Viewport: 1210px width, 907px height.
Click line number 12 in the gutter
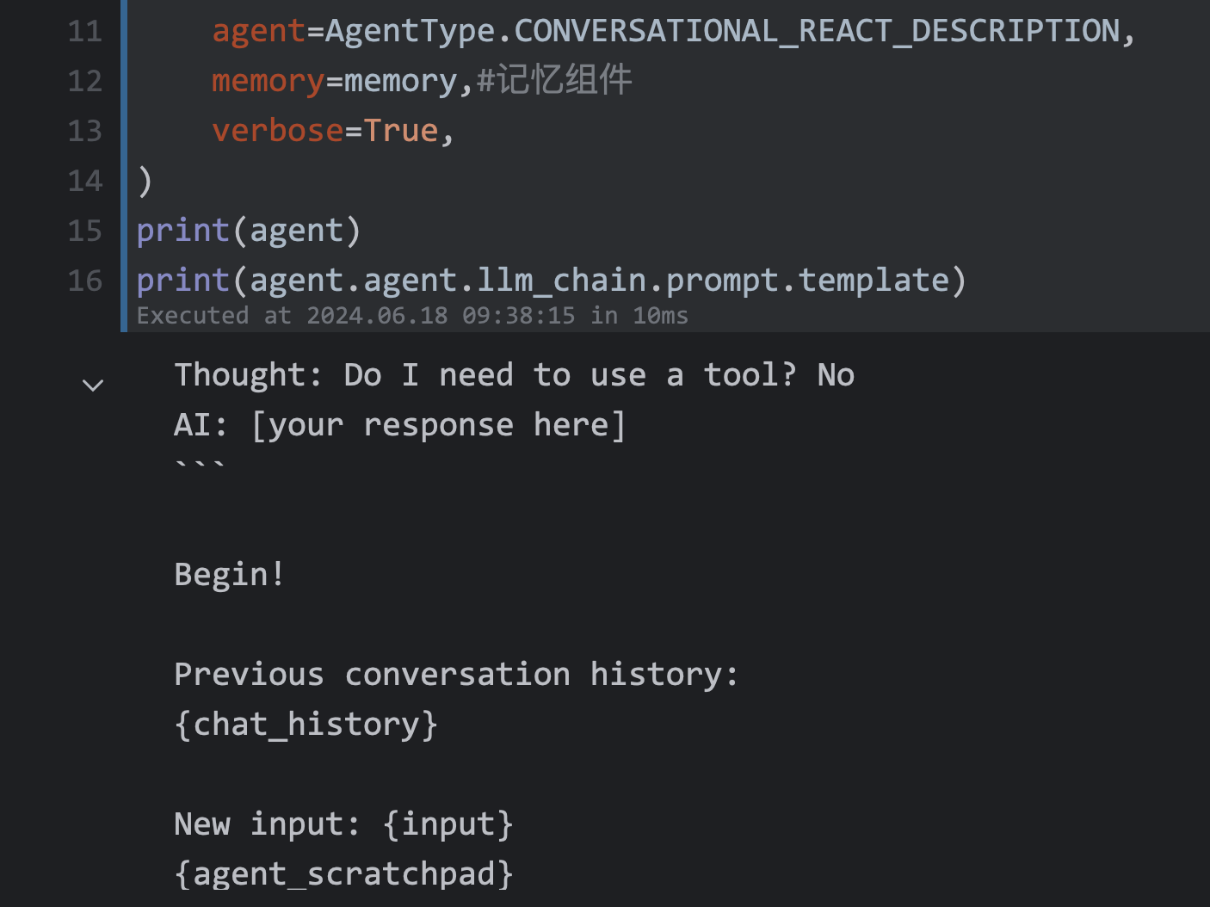click(84, 82)
